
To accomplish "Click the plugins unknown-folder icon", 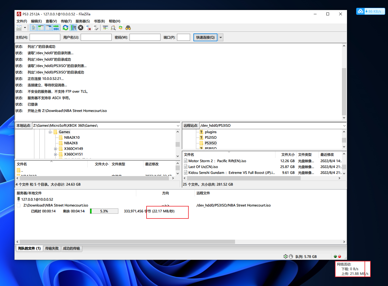I will click(x=201, y=132).
